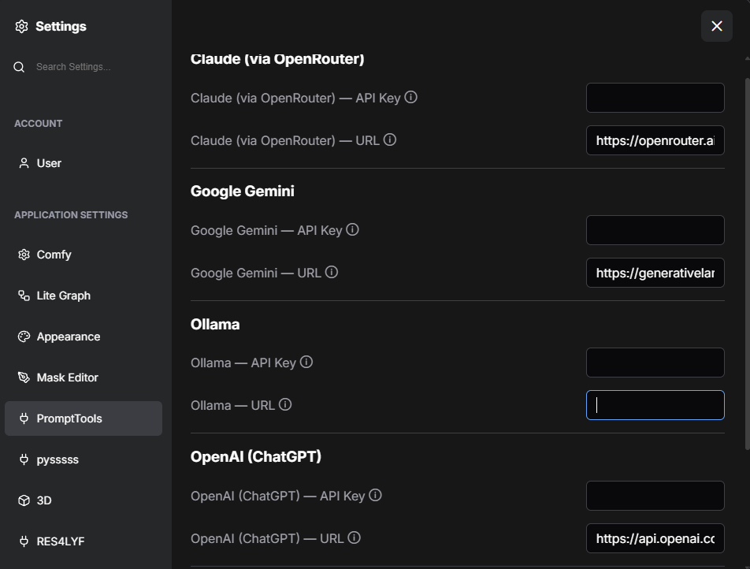Viewport: 750px width, 569px height.
Task: Select the Mask Editor category
Action: [x=84, y=377]
